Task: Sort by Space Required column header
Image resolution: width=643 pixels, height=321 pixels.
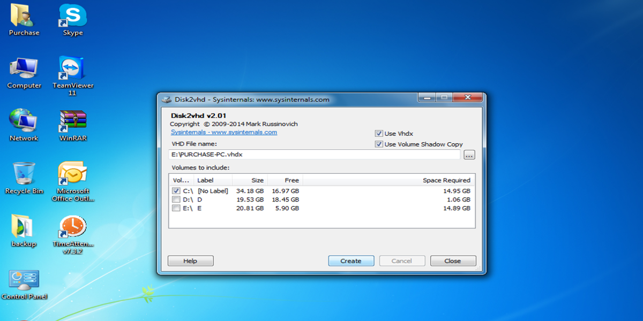Action: [x=388, y=180]
